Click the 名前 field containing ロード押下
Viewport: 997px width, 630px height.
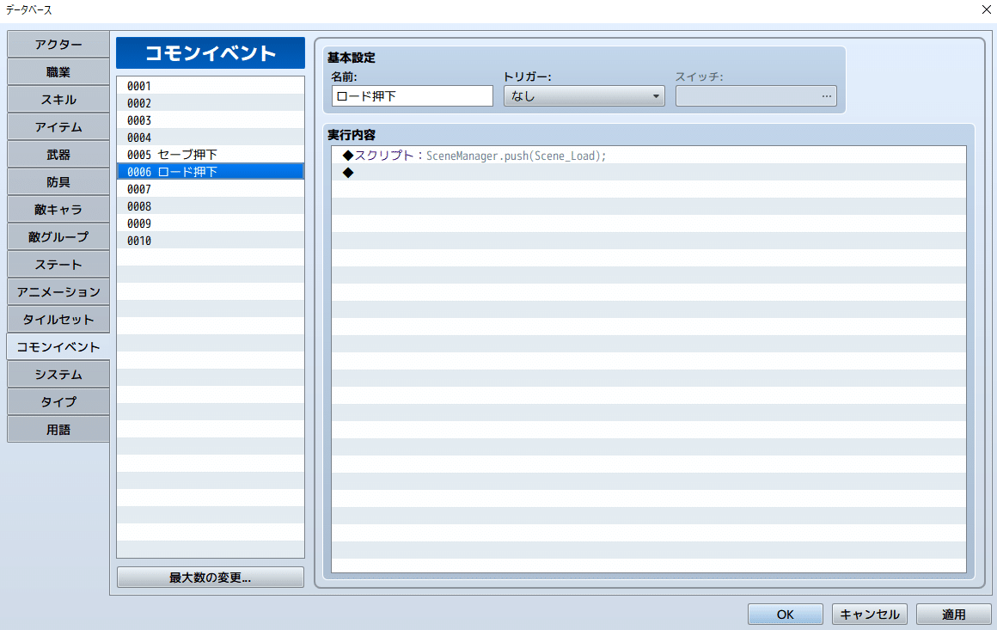pyautogui.click(x=412, y=95)
